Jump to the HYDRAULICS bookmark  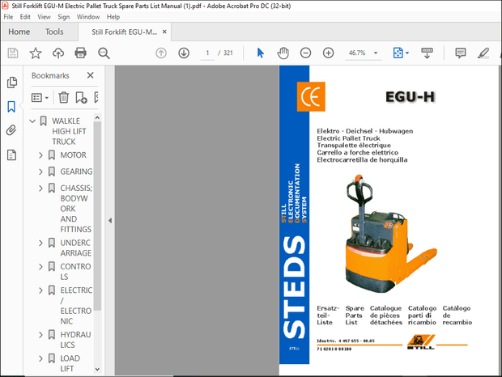(75, 340)
